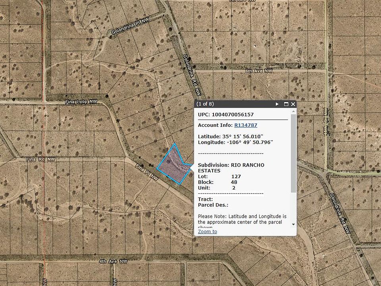Click the UPC: 1004070056157 text

click(226, 114)
